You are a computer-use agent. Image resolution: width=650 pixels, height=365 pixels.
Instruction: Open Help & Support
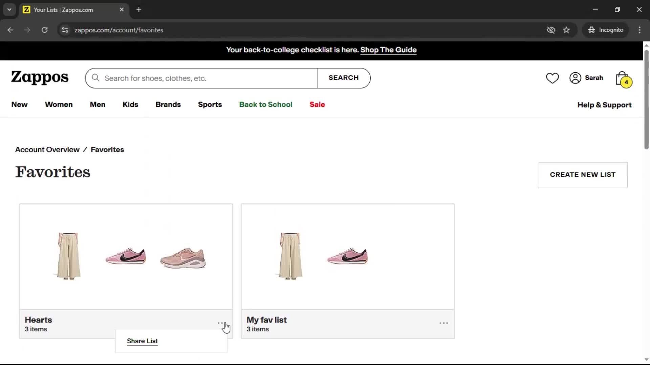click(x=604, y=105)
